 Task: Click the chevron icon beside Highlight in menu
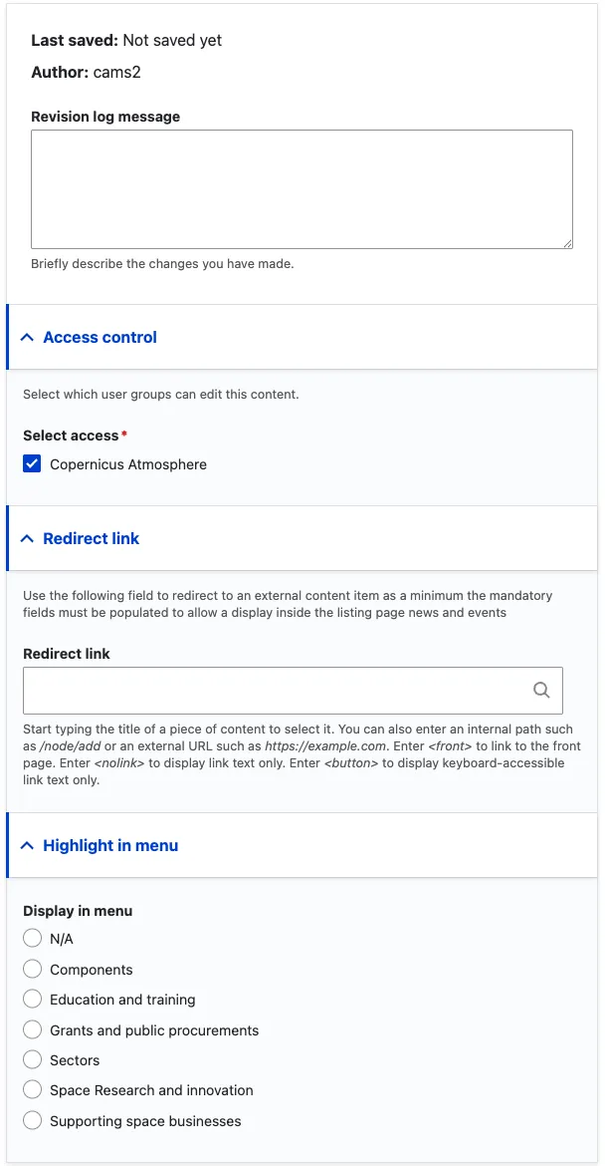click(28, 845)
